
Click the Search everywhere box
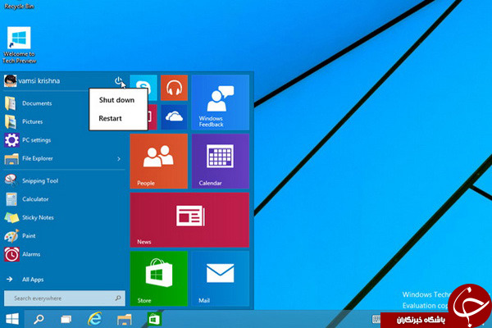pos(64,298)
